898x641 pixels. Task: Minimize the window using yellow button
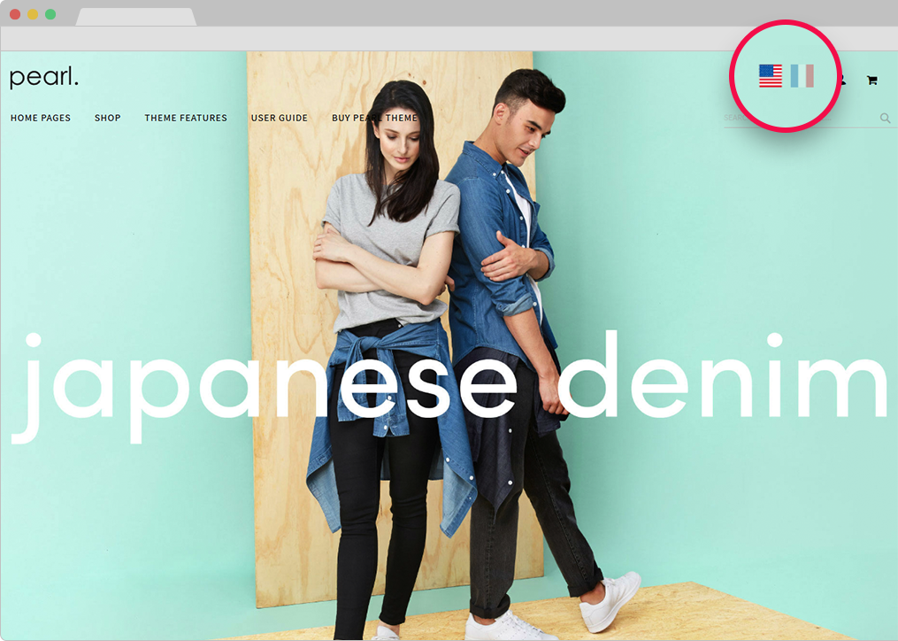[33, 14]
